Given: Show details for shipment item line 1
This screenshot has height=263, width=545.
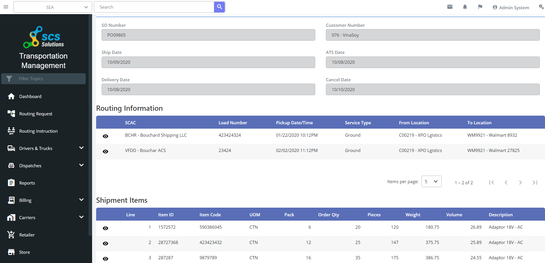Looking at the screenshot, I should pyautogui.click(x=105, y=228).
